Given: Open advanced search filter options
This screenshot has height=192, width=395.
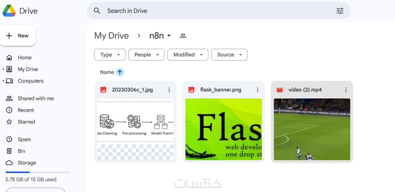Looking at the screenshot, I should (340, 11).
